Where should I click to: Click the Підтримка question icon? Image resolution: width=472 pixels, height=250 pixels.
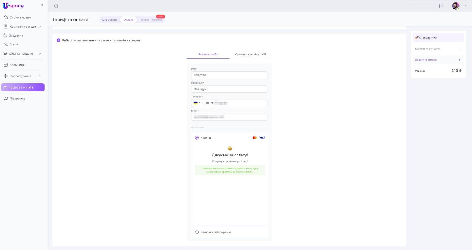click(x=6, y=99)
